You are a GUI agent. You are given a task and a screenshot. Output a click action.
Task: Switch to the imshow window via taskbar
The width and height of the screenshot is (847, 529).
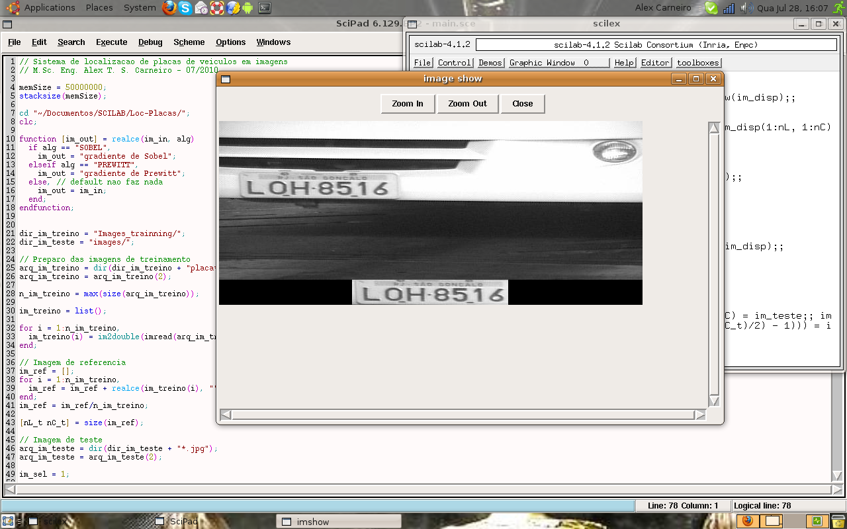(337, 521)
